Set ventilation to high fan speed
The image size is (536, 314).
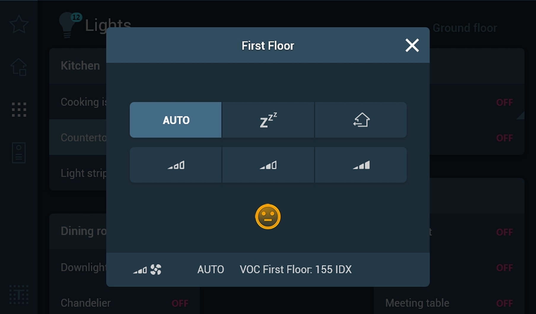point(361,165)
